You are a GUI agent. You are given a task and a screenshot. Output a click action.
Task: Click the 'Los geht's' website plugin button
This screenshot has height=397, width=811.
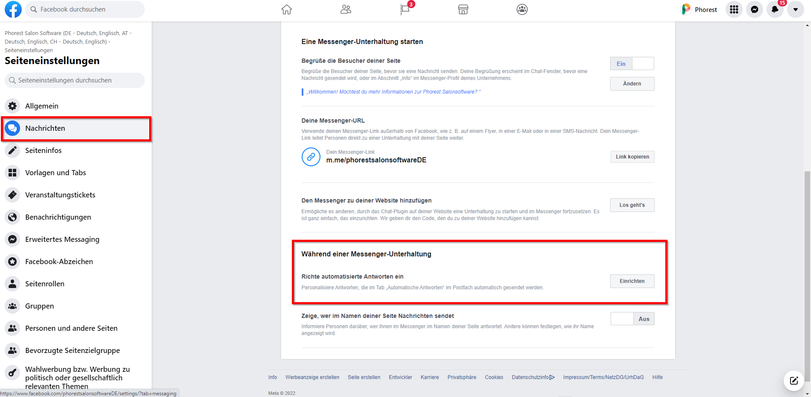click(632, 205)
